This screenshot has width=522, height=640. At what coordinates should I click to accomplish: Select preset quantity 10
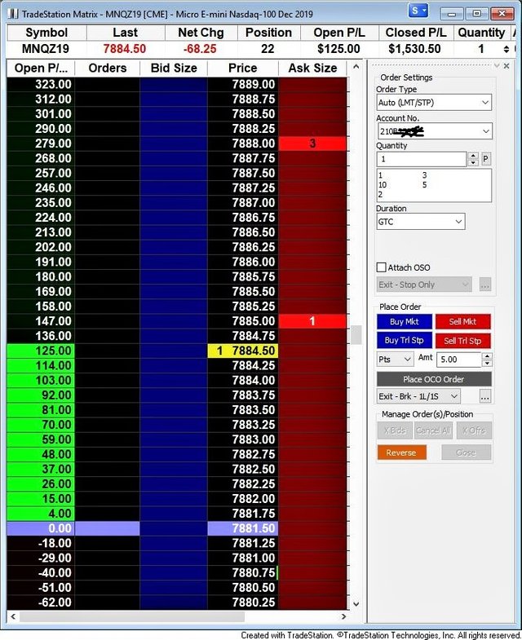(x=383, y=185)
